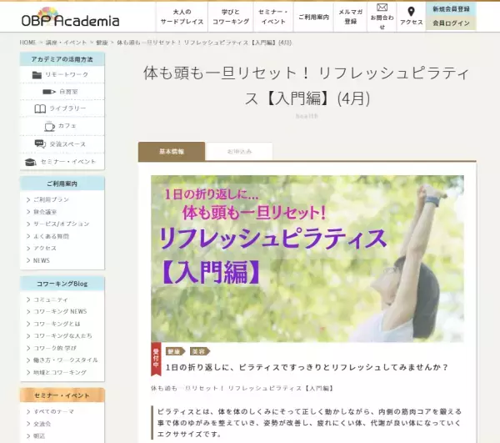The width and height of the screenshot is (500, 443).
Task: Open 大人のサードプレイス in top navigation
Action: [182, 17]
